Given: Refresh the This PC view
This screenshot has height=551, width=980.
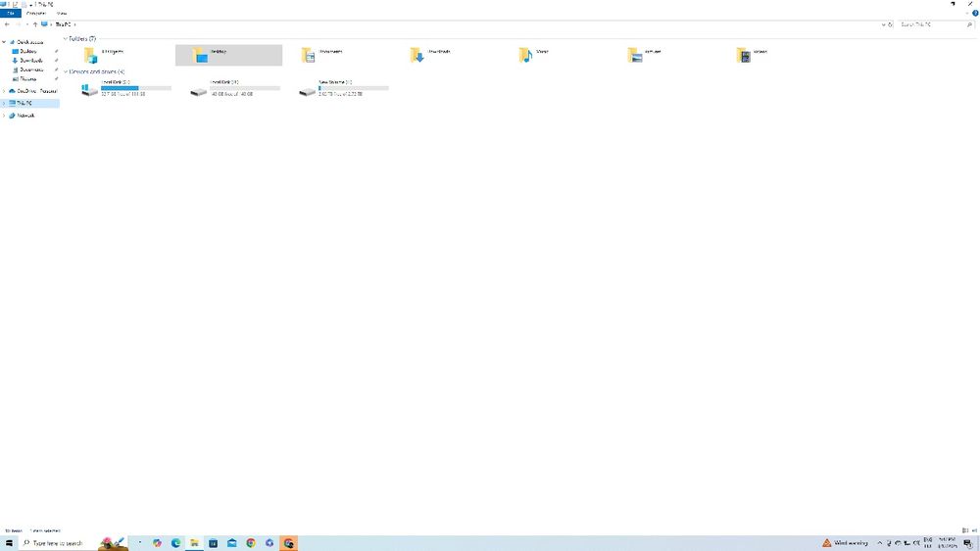Looking at the screenshot, I should (x=891, y=24).
